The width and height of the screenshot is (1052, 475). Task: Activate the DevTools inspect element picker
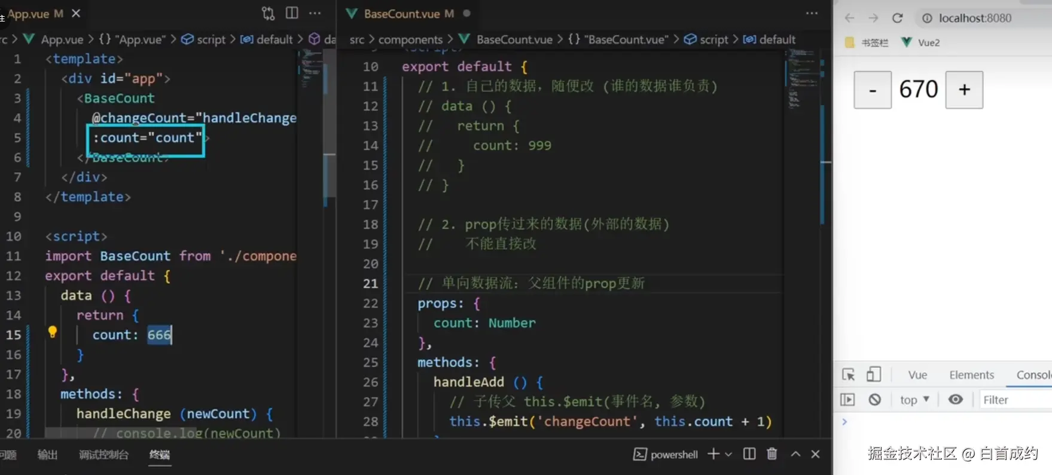(848, 375)
